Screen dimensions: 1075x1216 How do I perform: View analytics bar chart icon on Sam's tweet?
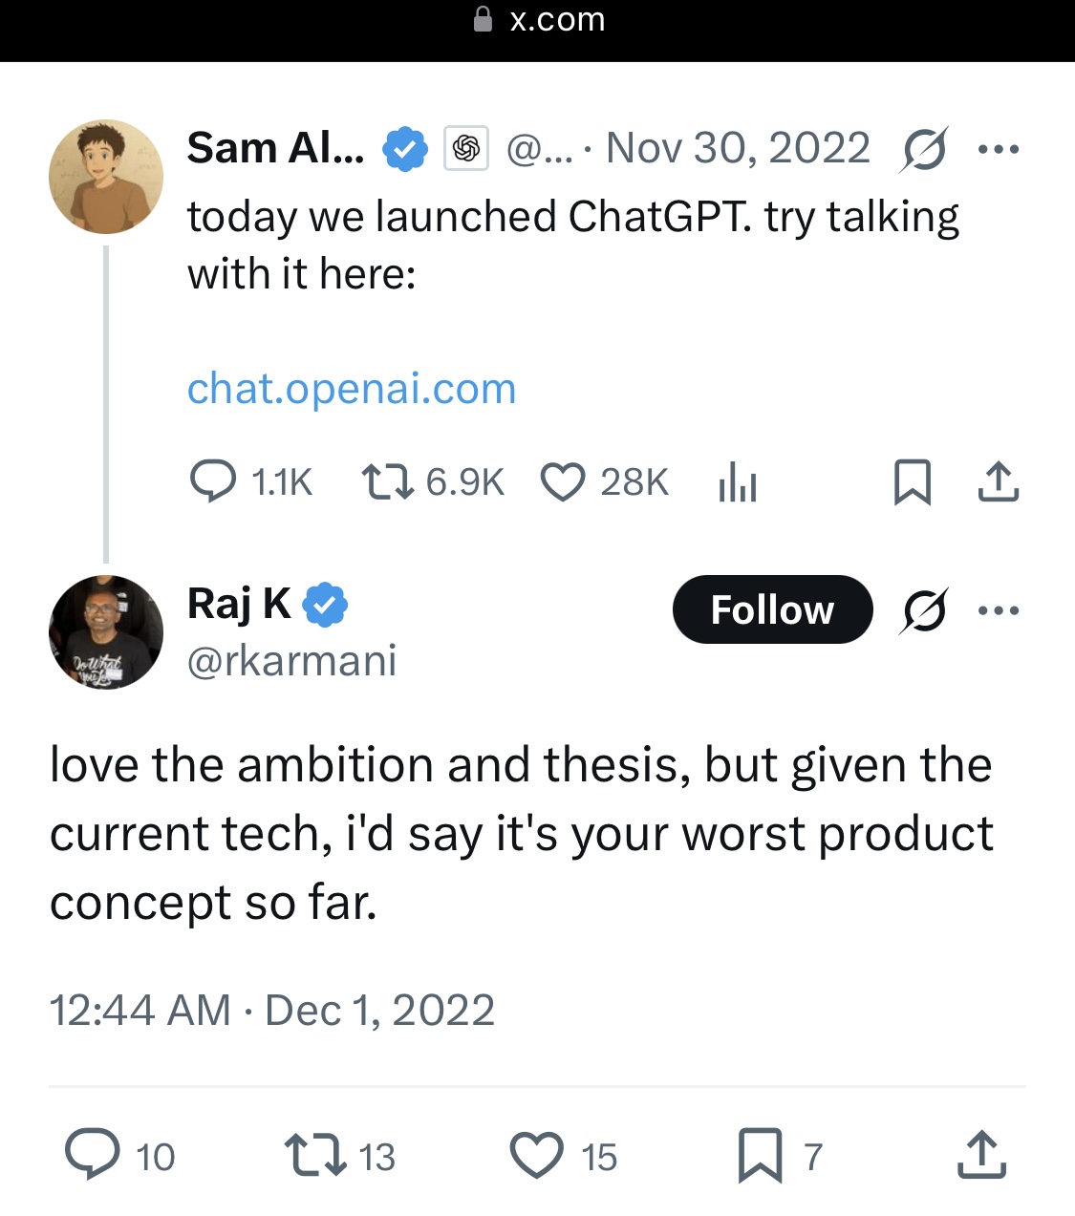tap(738, 482)
